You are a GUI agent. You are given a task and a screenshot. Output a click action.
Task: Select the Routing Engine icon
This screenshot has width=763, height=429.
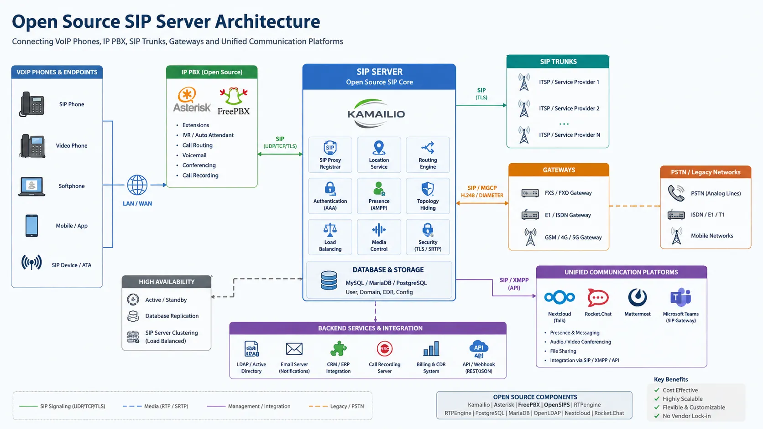pos(428,148)
